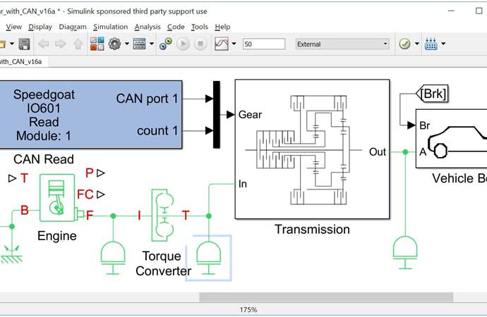The height and width of the screenshot is (317, 487).
Task: Click the Connect to Target icon
Action: click(165, 44)
